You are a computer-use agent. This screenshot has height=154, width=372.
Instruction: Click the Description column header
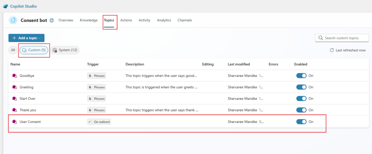coord(135,64)
